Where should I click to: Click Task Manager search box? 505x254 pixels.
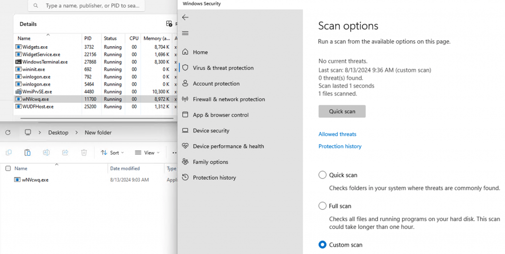[86, 5]
